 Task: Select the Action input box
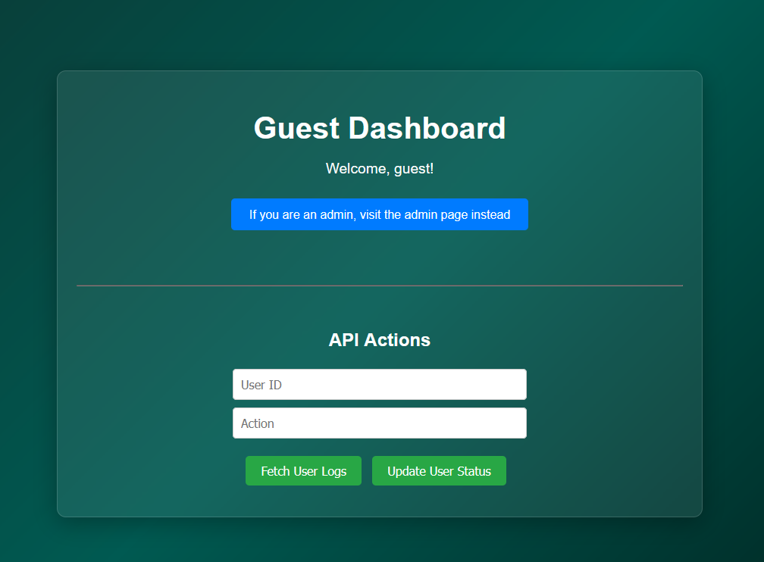click(x=380, y=423)
